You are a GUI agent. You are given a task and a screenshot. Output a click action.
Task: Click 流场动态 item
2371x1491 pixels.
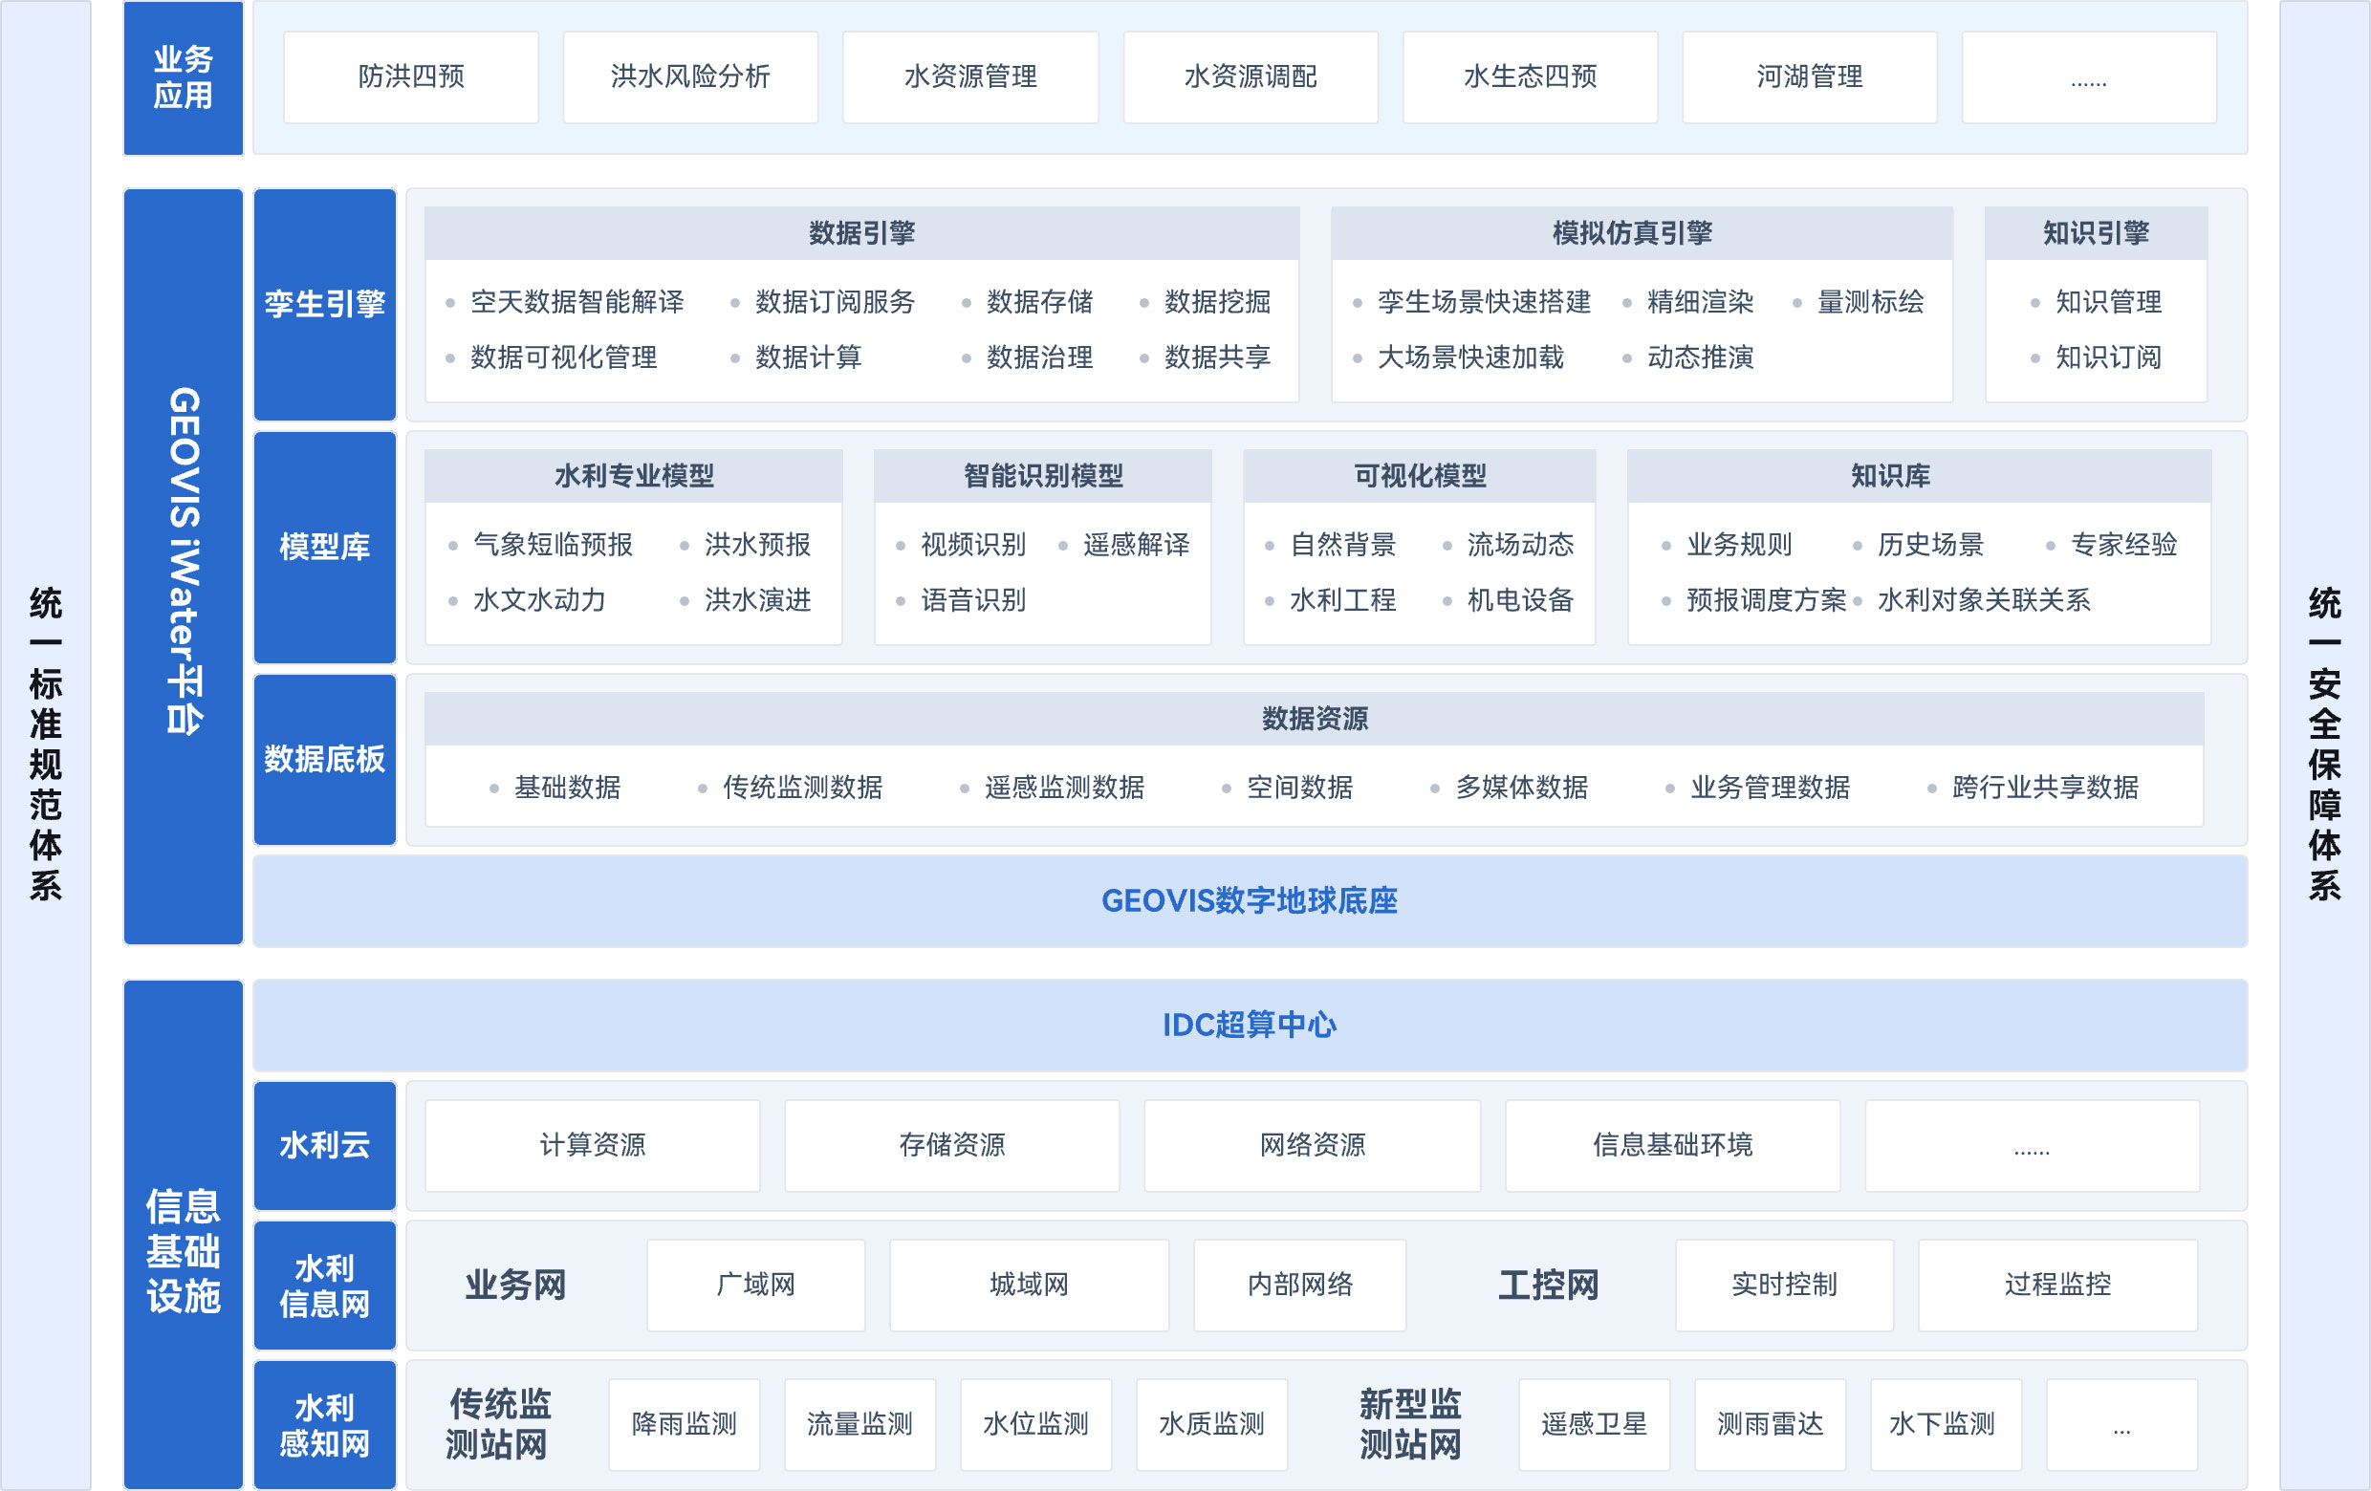point(1520,544)
